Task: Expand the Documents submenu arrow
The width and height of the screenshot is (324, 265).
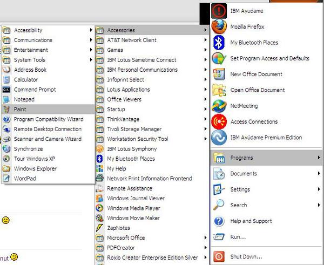Action: [x=319, y=173]
